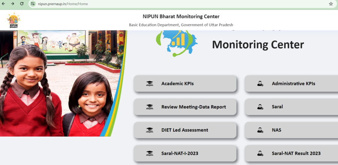This screenshot has width=338, height=165.
Task: Click the graduation cap icon beside Saral-NAT-I-2023
Action: [150, 153]
